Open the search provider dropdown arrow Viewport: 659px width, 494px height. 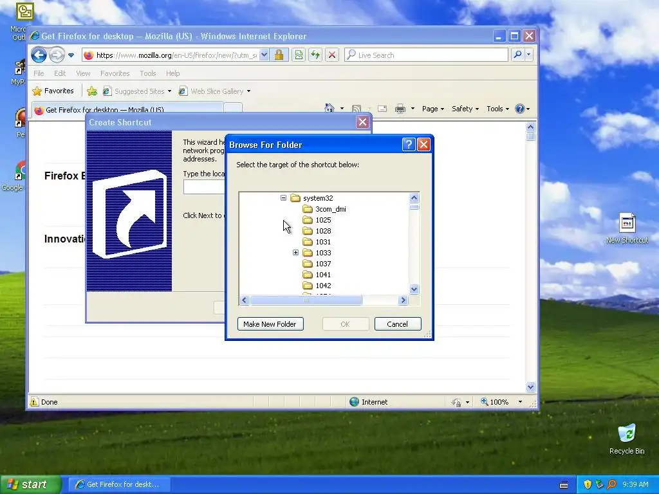[x=529, y=55]
